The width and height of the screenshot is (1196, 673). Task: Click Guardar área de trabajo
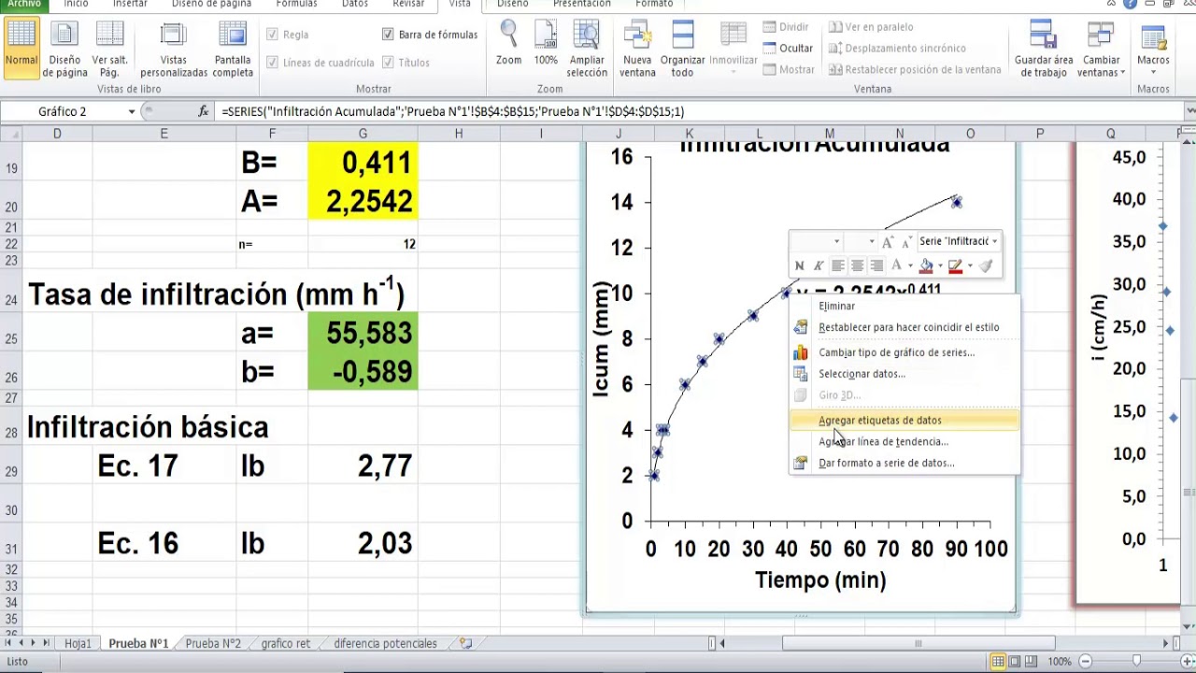pyautogui.click(x=1044, y=48)
